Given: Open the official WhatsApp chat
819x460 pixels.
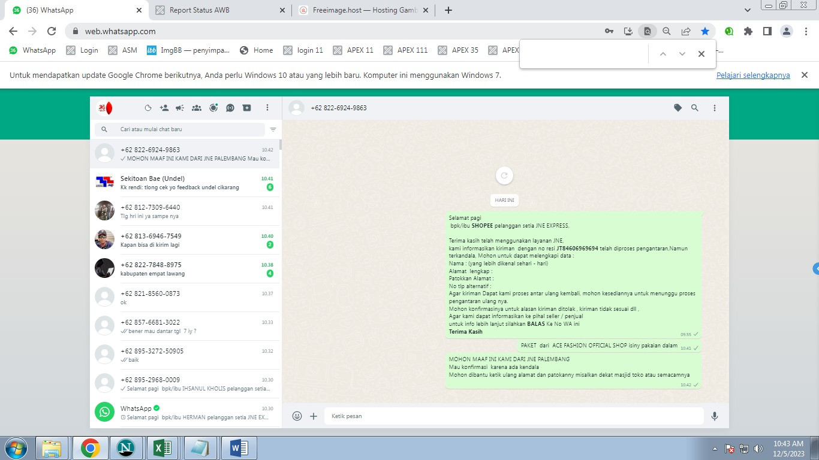Looking at the screenshot, I should click(185, 412).
